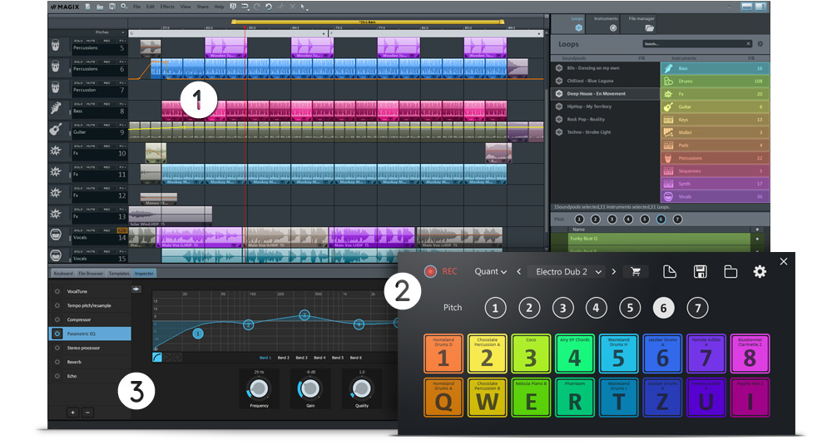This screenshot has width=817, height=445.
Task: Click the new document icon in pad panel
Action: (x=670, y=271)
